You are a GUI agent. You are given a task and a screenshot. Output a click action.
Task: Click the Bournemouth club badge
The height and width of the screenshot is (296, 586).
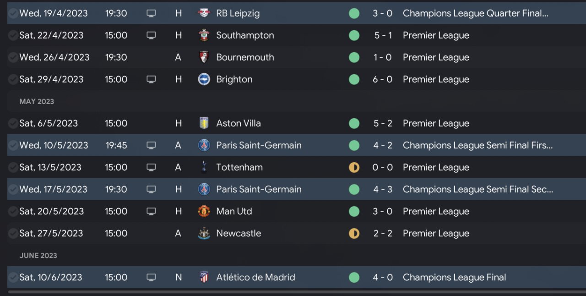[x=204, y=57]
